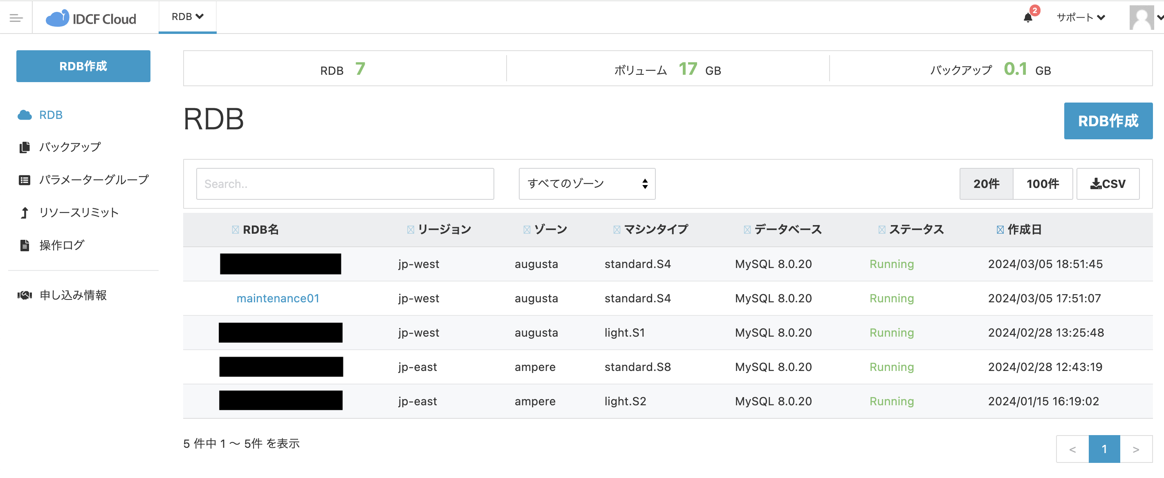Click the RDB cloud sidebar icon
Viewport: 1164px width, 478px height.
click(x=25, y=115)
